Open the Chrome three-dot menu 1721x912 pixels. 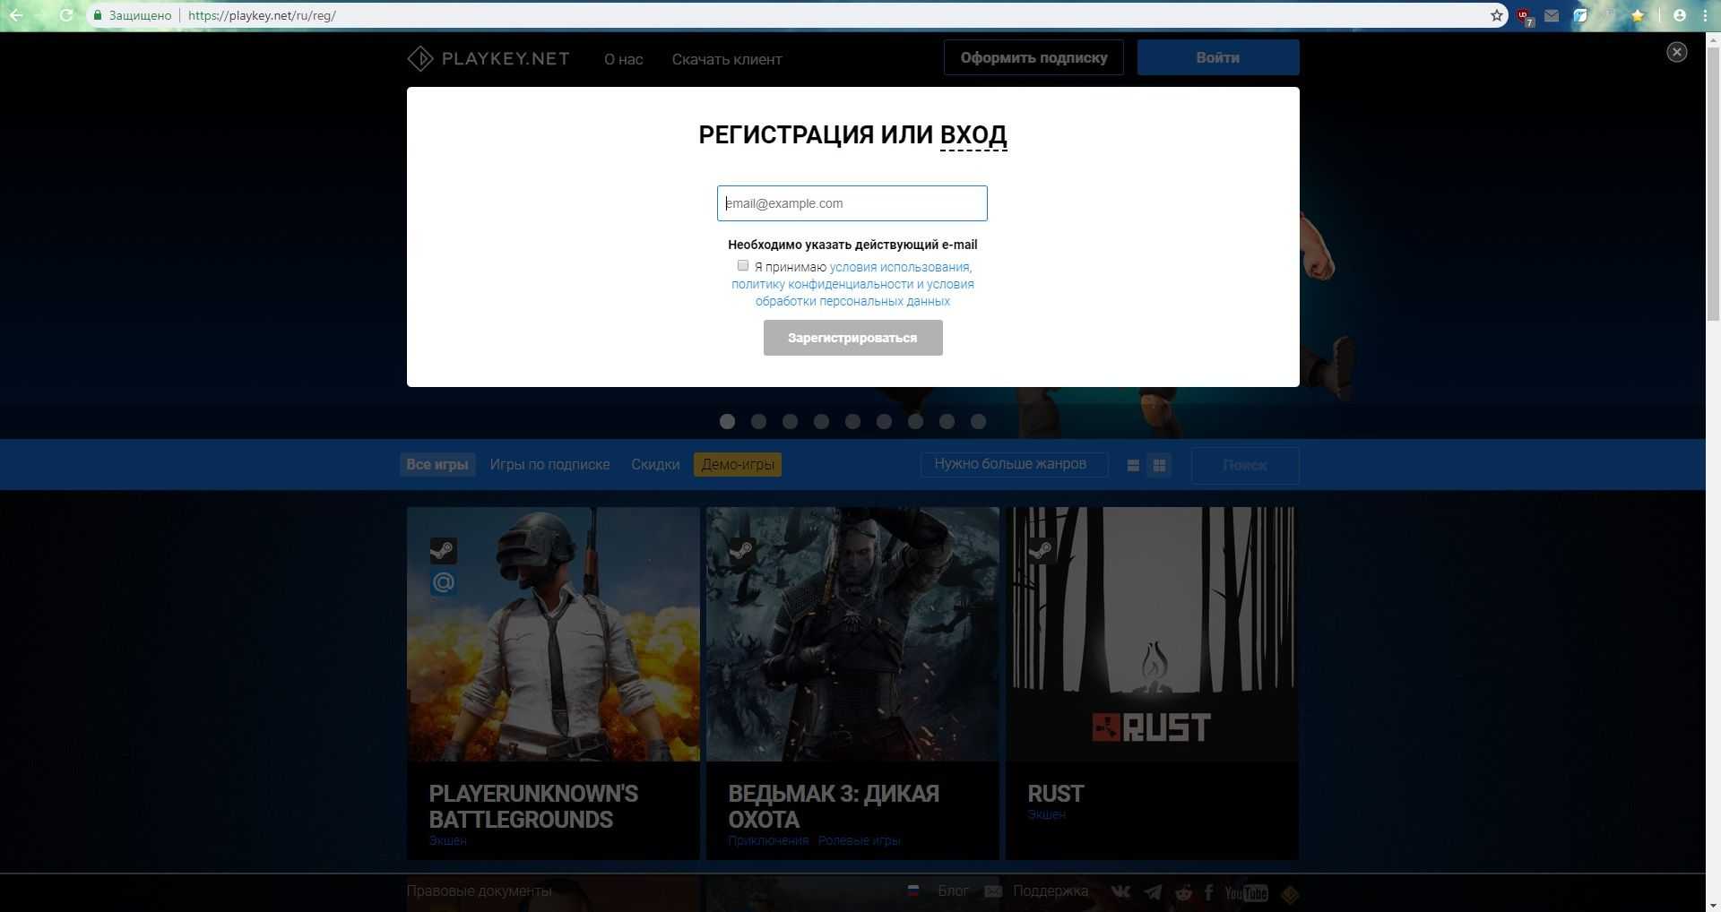click(x=1703, y=15)
